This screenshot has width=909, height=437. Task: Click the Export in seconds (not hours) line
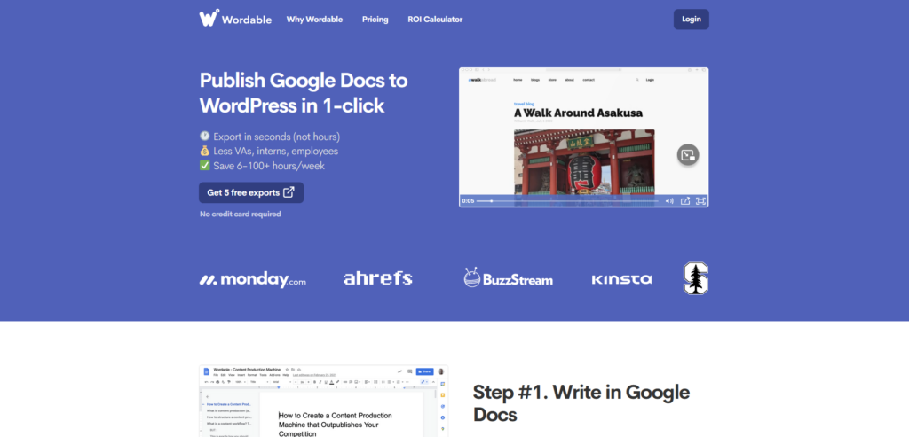(x=270, y=137)
